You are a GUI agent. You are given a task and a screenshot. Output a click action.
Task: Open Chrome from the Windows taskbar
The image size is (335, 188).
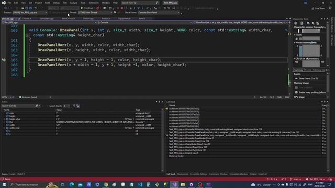(106, 184)
